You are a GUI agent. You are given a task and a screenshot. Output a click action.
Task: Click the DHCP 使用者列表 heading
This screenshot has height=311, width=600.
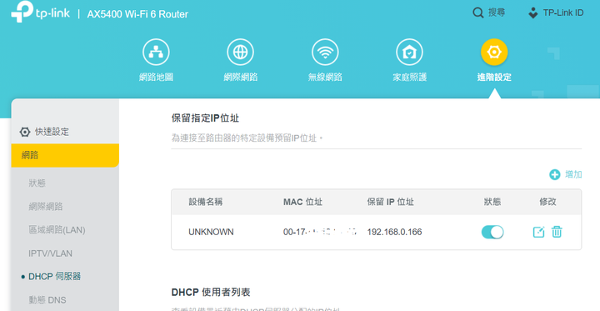click(211, 293)
